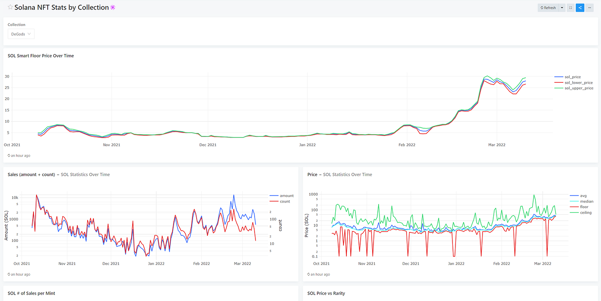Viewport: 601px width, 301px height.
Task: Click the SOL Smart Floor Price Over Time title
Action: (x=41, y=56)
